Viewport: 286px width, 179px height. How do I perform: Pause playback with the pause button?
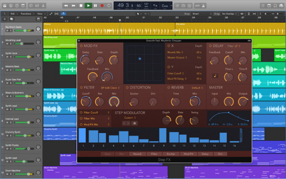[x=95, y=6]
